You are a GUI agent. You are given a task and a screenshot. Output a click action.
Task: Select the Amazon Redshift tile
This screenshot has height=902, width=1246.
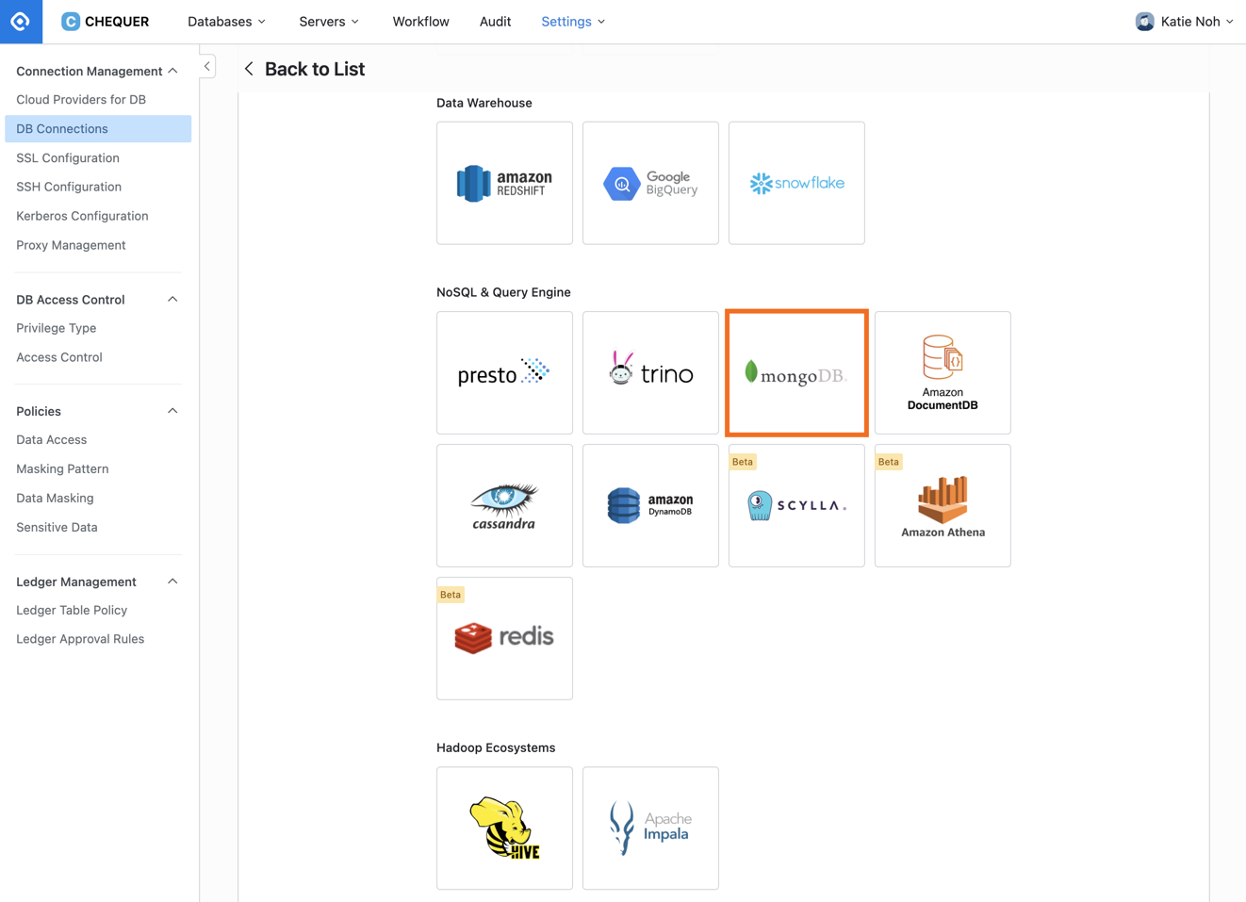pos(504,183)
